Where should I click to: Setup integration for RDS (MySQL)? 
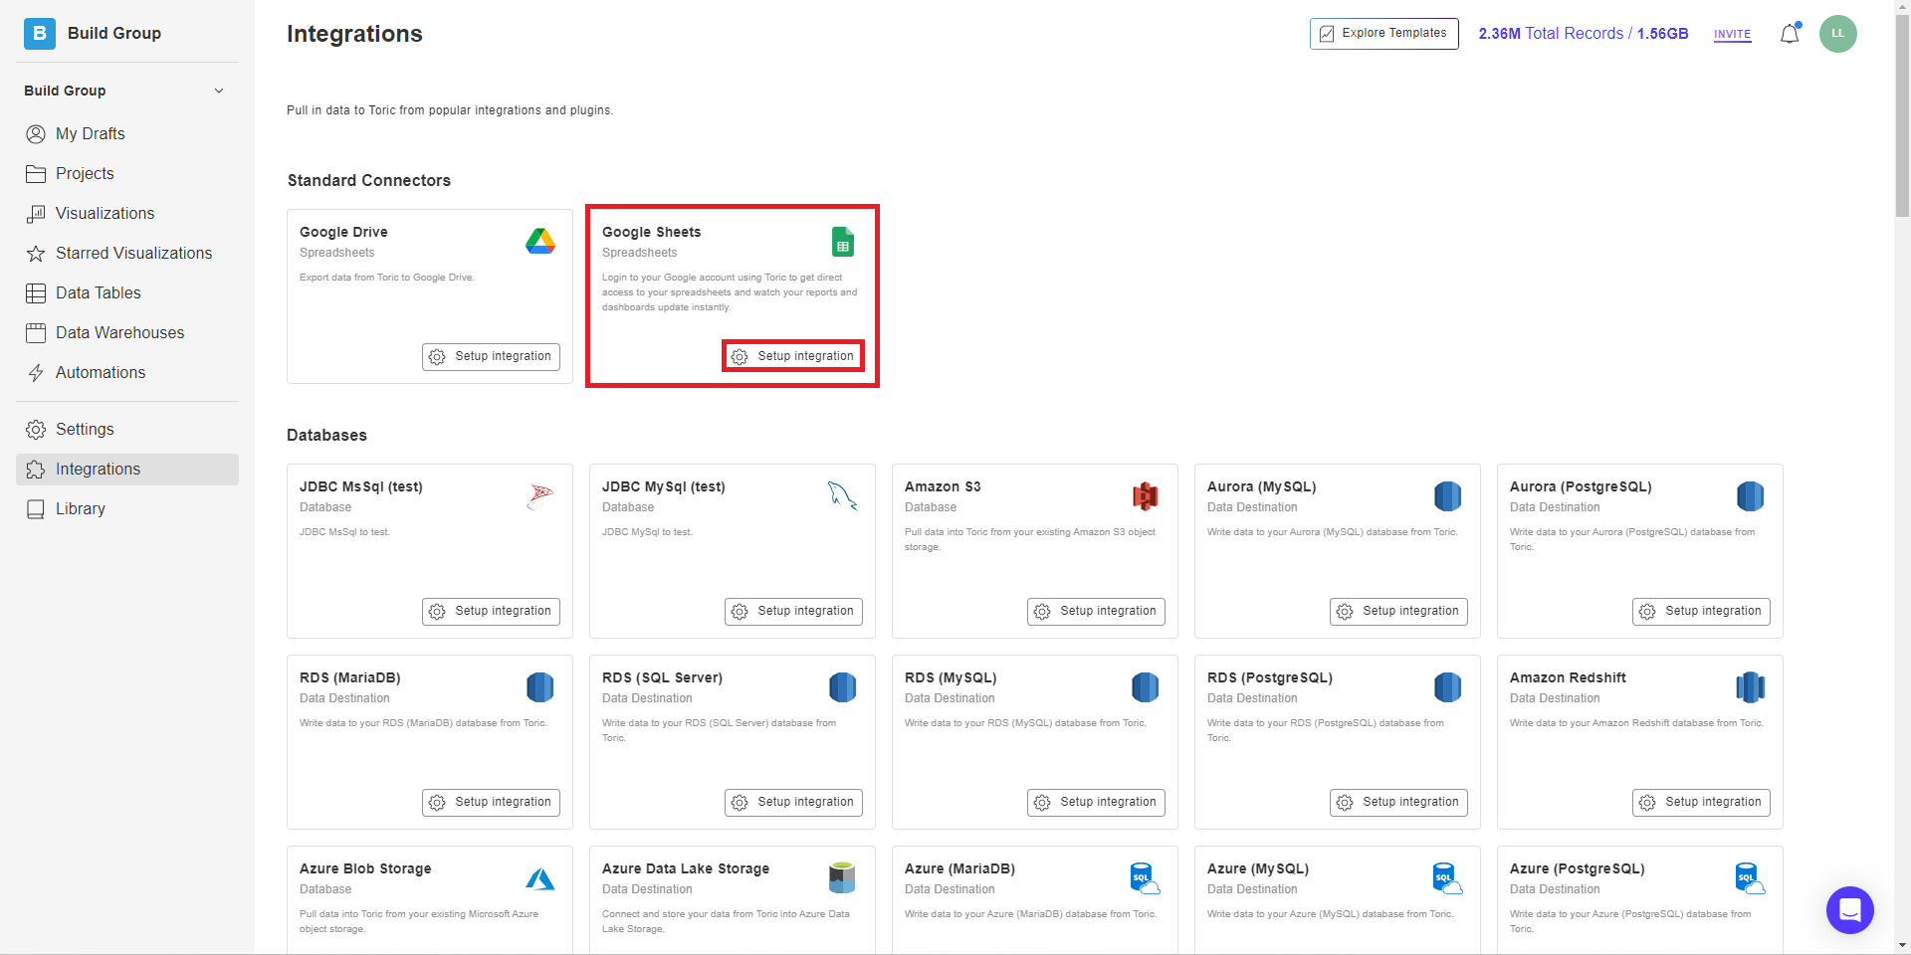tap(1096, 802)
